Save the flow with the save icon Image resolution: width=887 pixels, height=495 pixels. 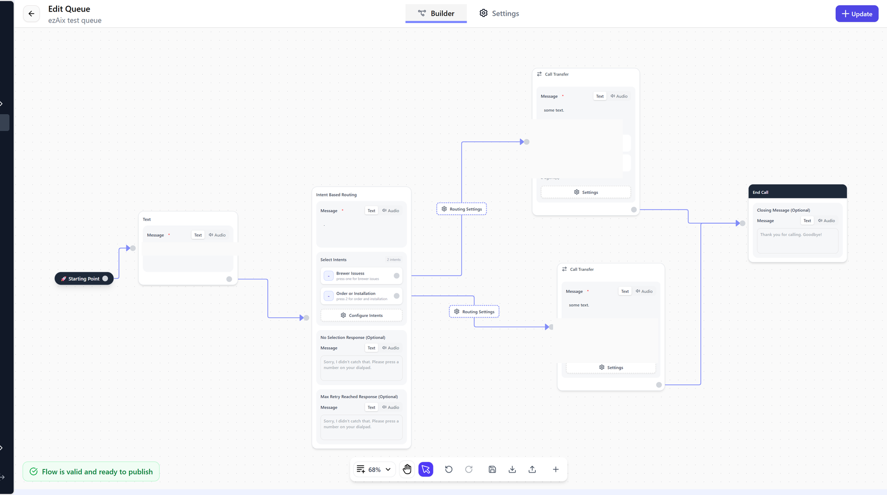(492, 469)
